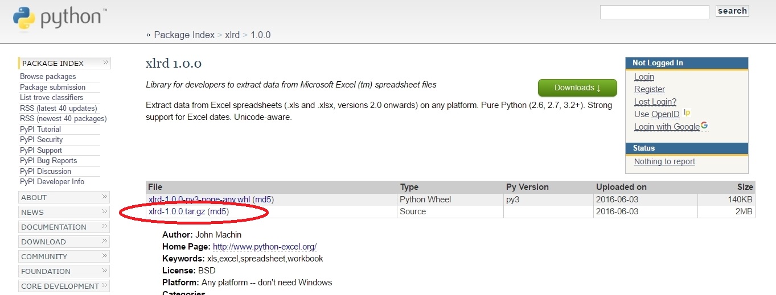Open the COMMUNITY sidebar section

[64, 256]
